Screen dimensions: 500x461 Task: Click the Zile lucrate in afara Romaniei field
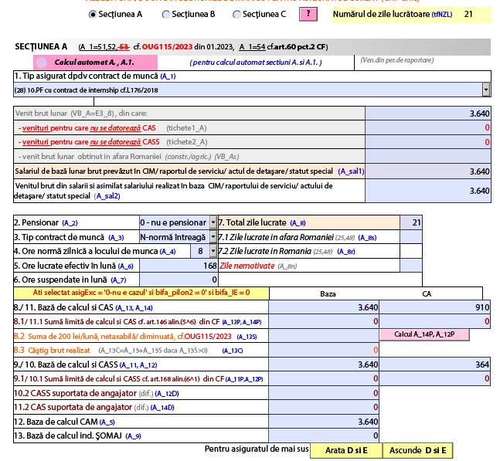[x=411, y=237]
